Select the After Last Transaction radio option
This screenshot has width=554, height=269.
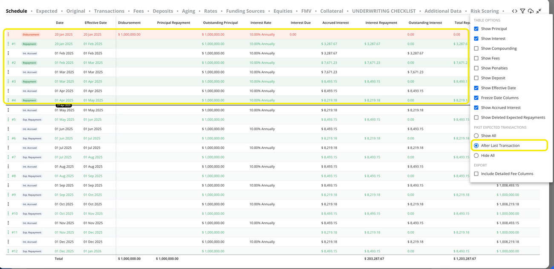point(476,145)
